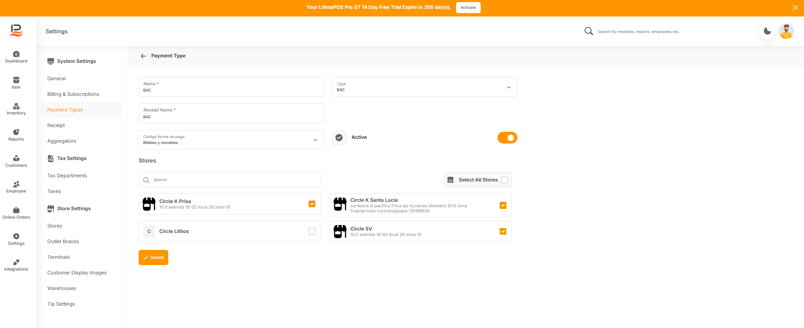Check the Circle Lithos store checkbox

[x=312, y=231]
